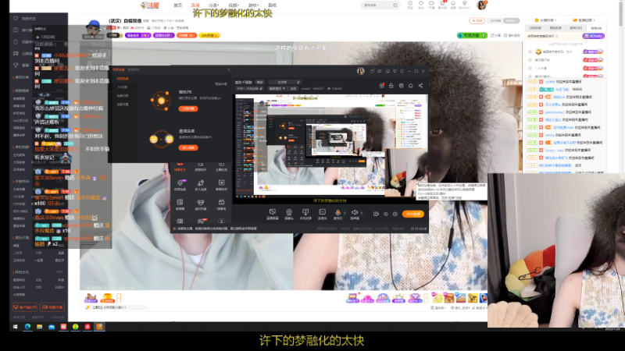Click the favorites heart icon in header
This screenshot has width=625, height=351.
tap(421, 5)
